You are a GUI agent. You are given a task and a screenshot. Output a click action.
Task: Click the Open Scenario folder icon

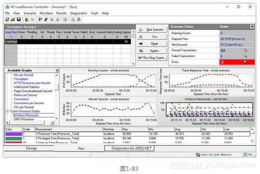click(13, 19)
